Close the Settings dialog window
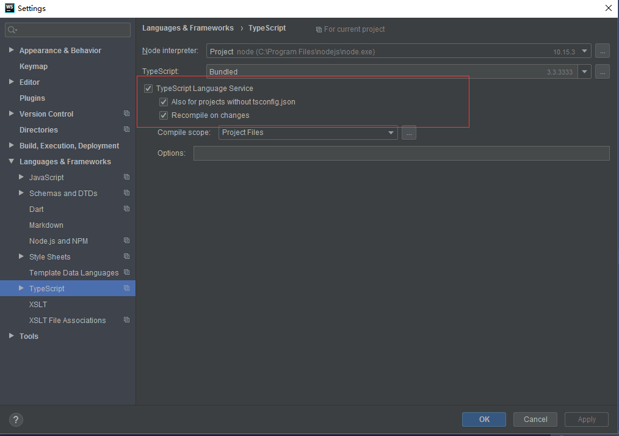The width and height of the screenshot is (619, 436). [609, 8]
